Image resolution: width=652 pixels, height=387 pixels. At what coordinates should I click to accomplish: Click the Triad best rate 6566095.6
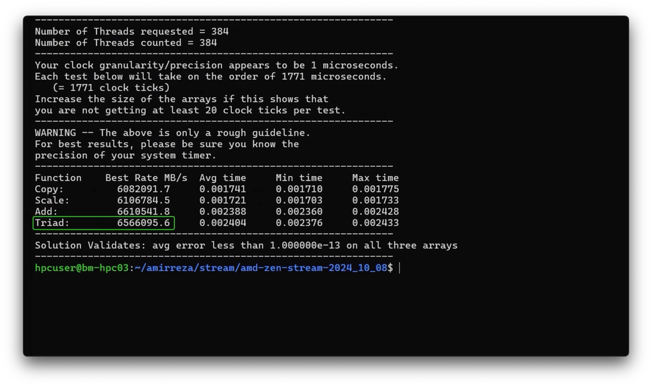pos(144,223)
